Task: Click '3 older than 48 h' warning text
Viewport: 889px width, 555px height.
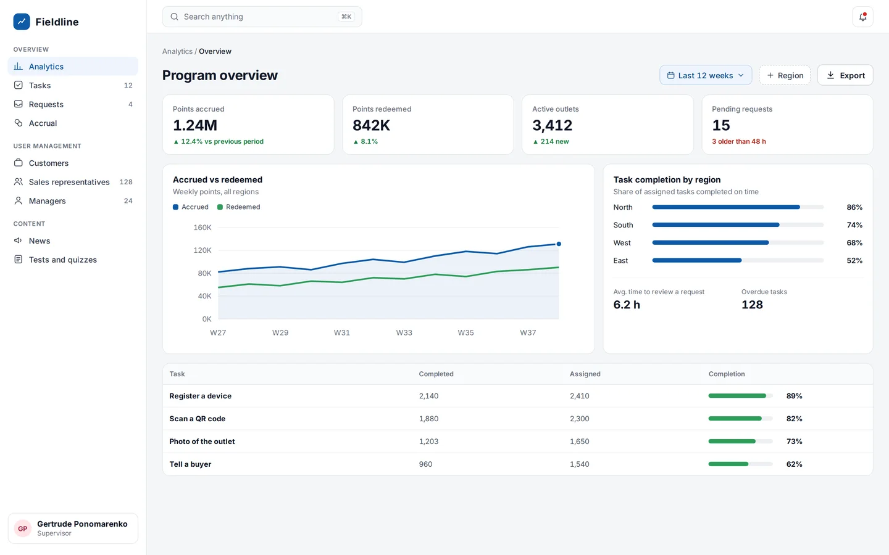Action: click(x=739, y=141)
